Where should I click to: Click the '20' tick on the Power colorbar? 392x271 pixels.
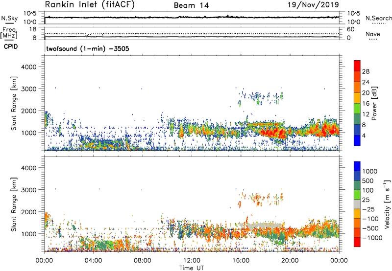point(366,93)
